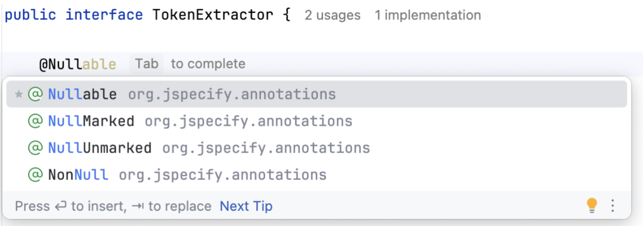This screenshot has width=643, height=226.
Task: Click the annotation icon next to NonNull
Action: 35,175
